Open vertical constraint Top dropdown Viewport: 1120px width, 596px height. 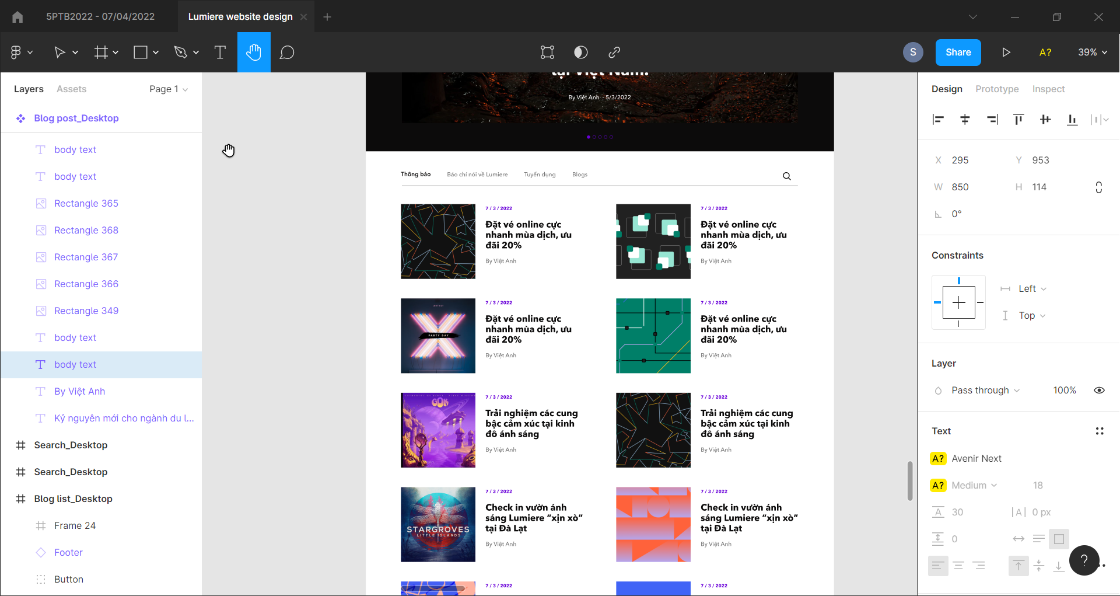point(1032,316)
